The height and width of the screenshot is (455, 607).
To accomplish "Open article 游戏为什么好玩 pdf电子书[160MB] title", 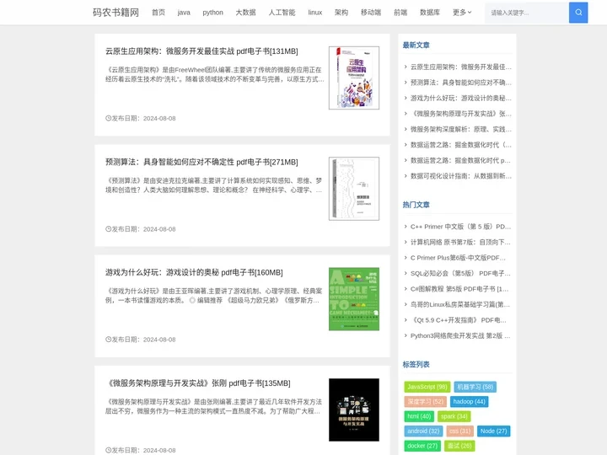I will pyautogui.click(x=194, y=272).
